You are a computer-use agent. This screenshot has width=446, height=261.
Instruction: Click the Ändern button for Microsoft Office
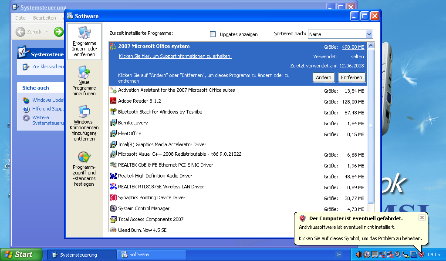click(x=324, y=77)
